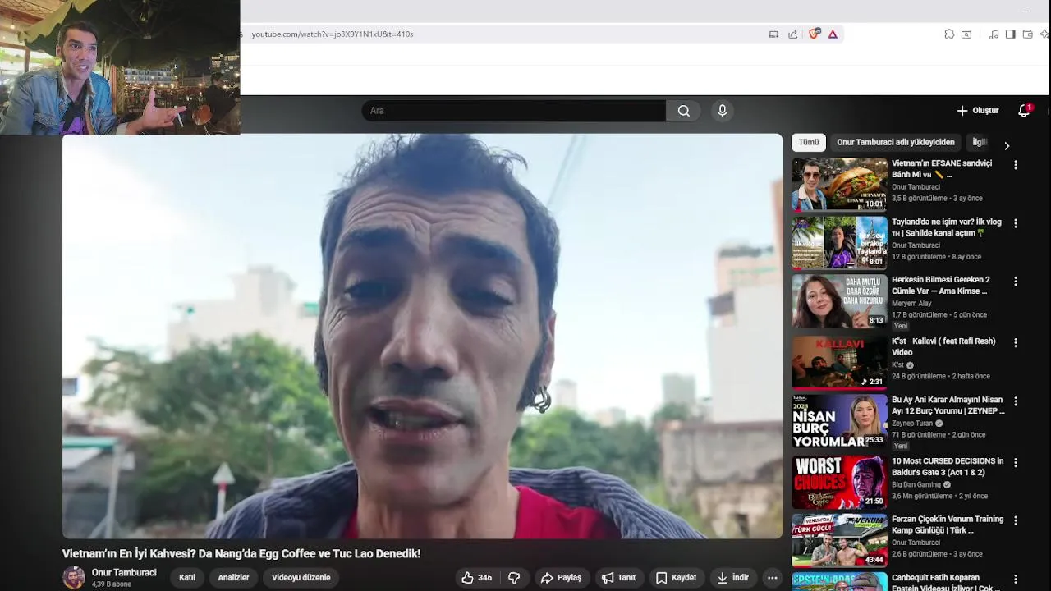The height and width of the screenshot is (591, 1051).
Task: Like the video with thumbs up 346
Action: pos(477,578)
